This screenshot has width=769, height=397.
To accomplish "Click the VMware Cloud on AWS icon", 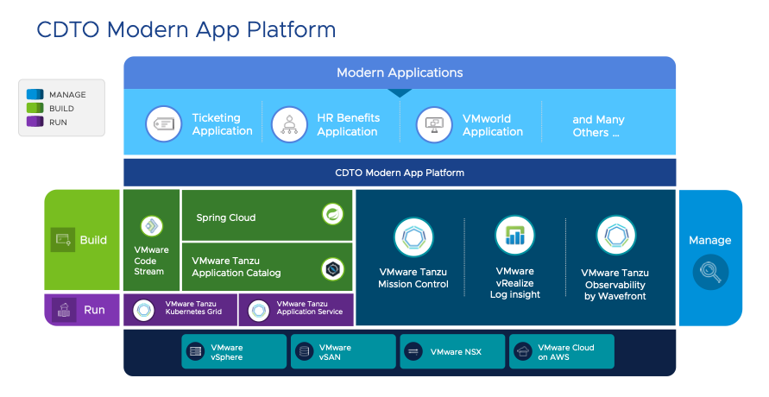I will [523, 351].
